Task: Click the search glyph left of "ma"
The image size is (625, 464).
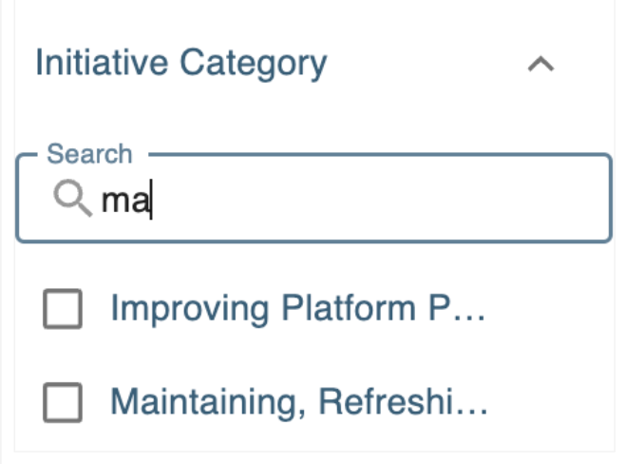Action: (x=72, y=200)
